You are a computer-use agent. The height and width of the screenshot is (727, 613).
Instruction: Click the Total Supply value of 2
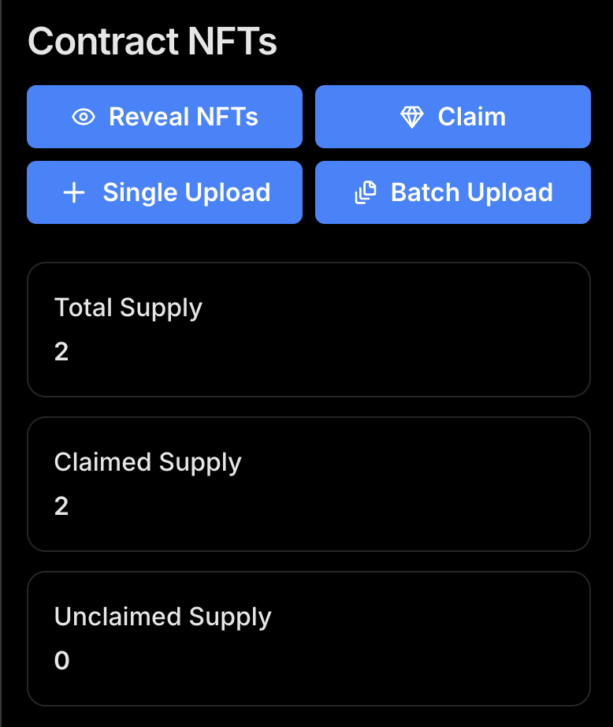coord(61,352)
